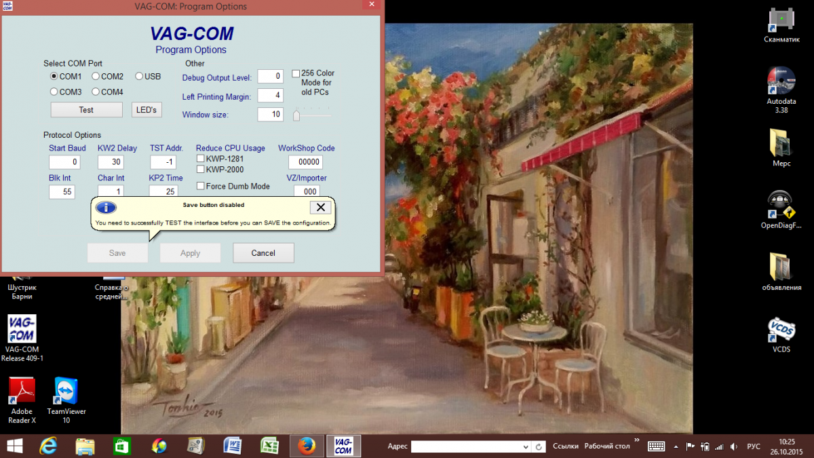Open the on-screen keyboard tray icon
Screen dimensions: 814x458
tap(656, 446)
